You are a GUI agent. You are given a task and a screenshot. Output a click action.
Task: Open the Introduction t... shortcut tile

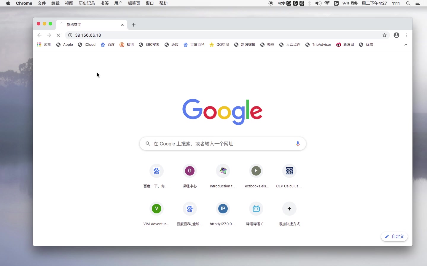(223, 176)
